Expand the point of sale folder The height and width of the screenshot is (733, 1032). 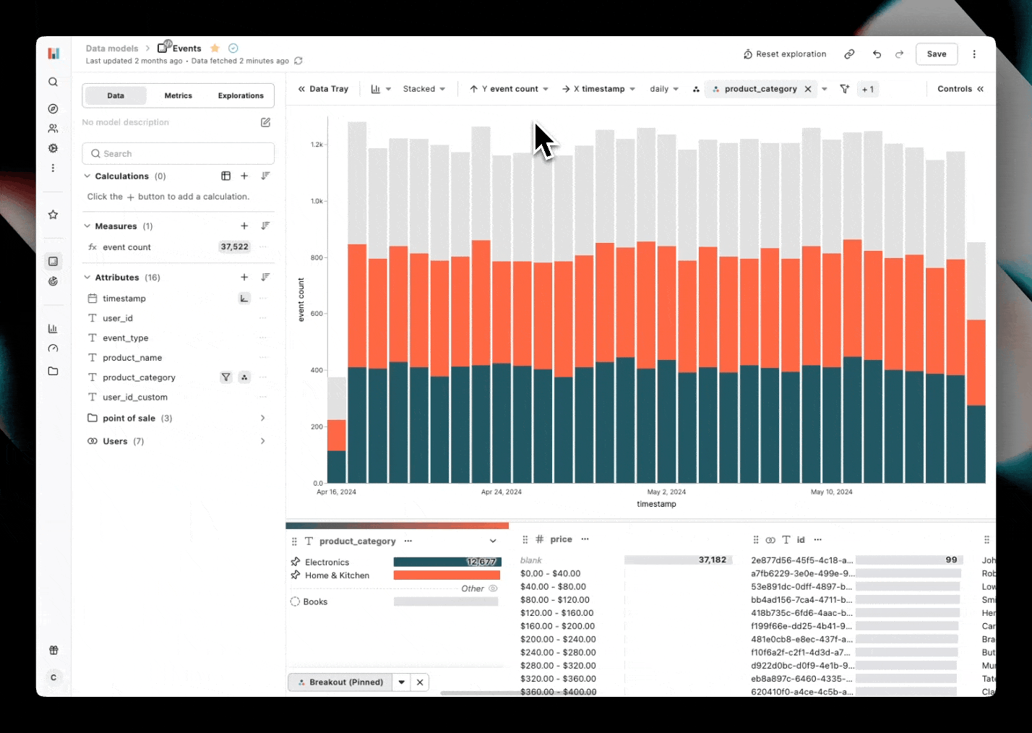click(262, 418)
